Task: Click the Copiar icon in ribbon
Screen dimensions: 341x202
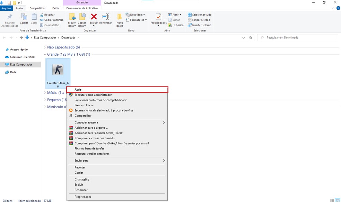Action: 24,17
